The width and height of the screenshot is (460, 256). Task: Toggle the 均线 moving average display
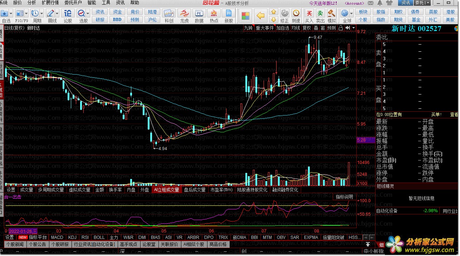[x=295, y=28]
